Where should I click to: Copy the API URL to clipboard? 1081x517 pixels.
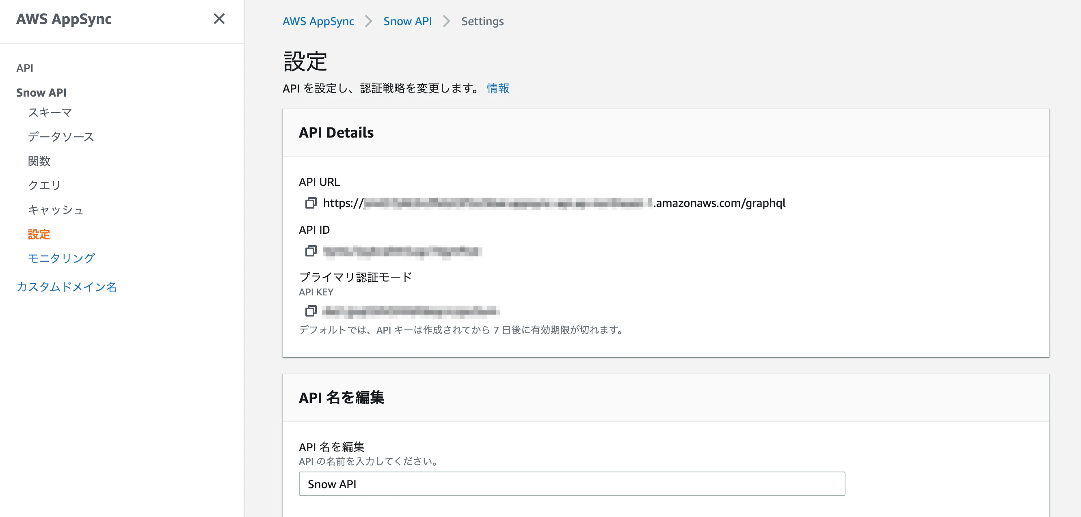311,203
